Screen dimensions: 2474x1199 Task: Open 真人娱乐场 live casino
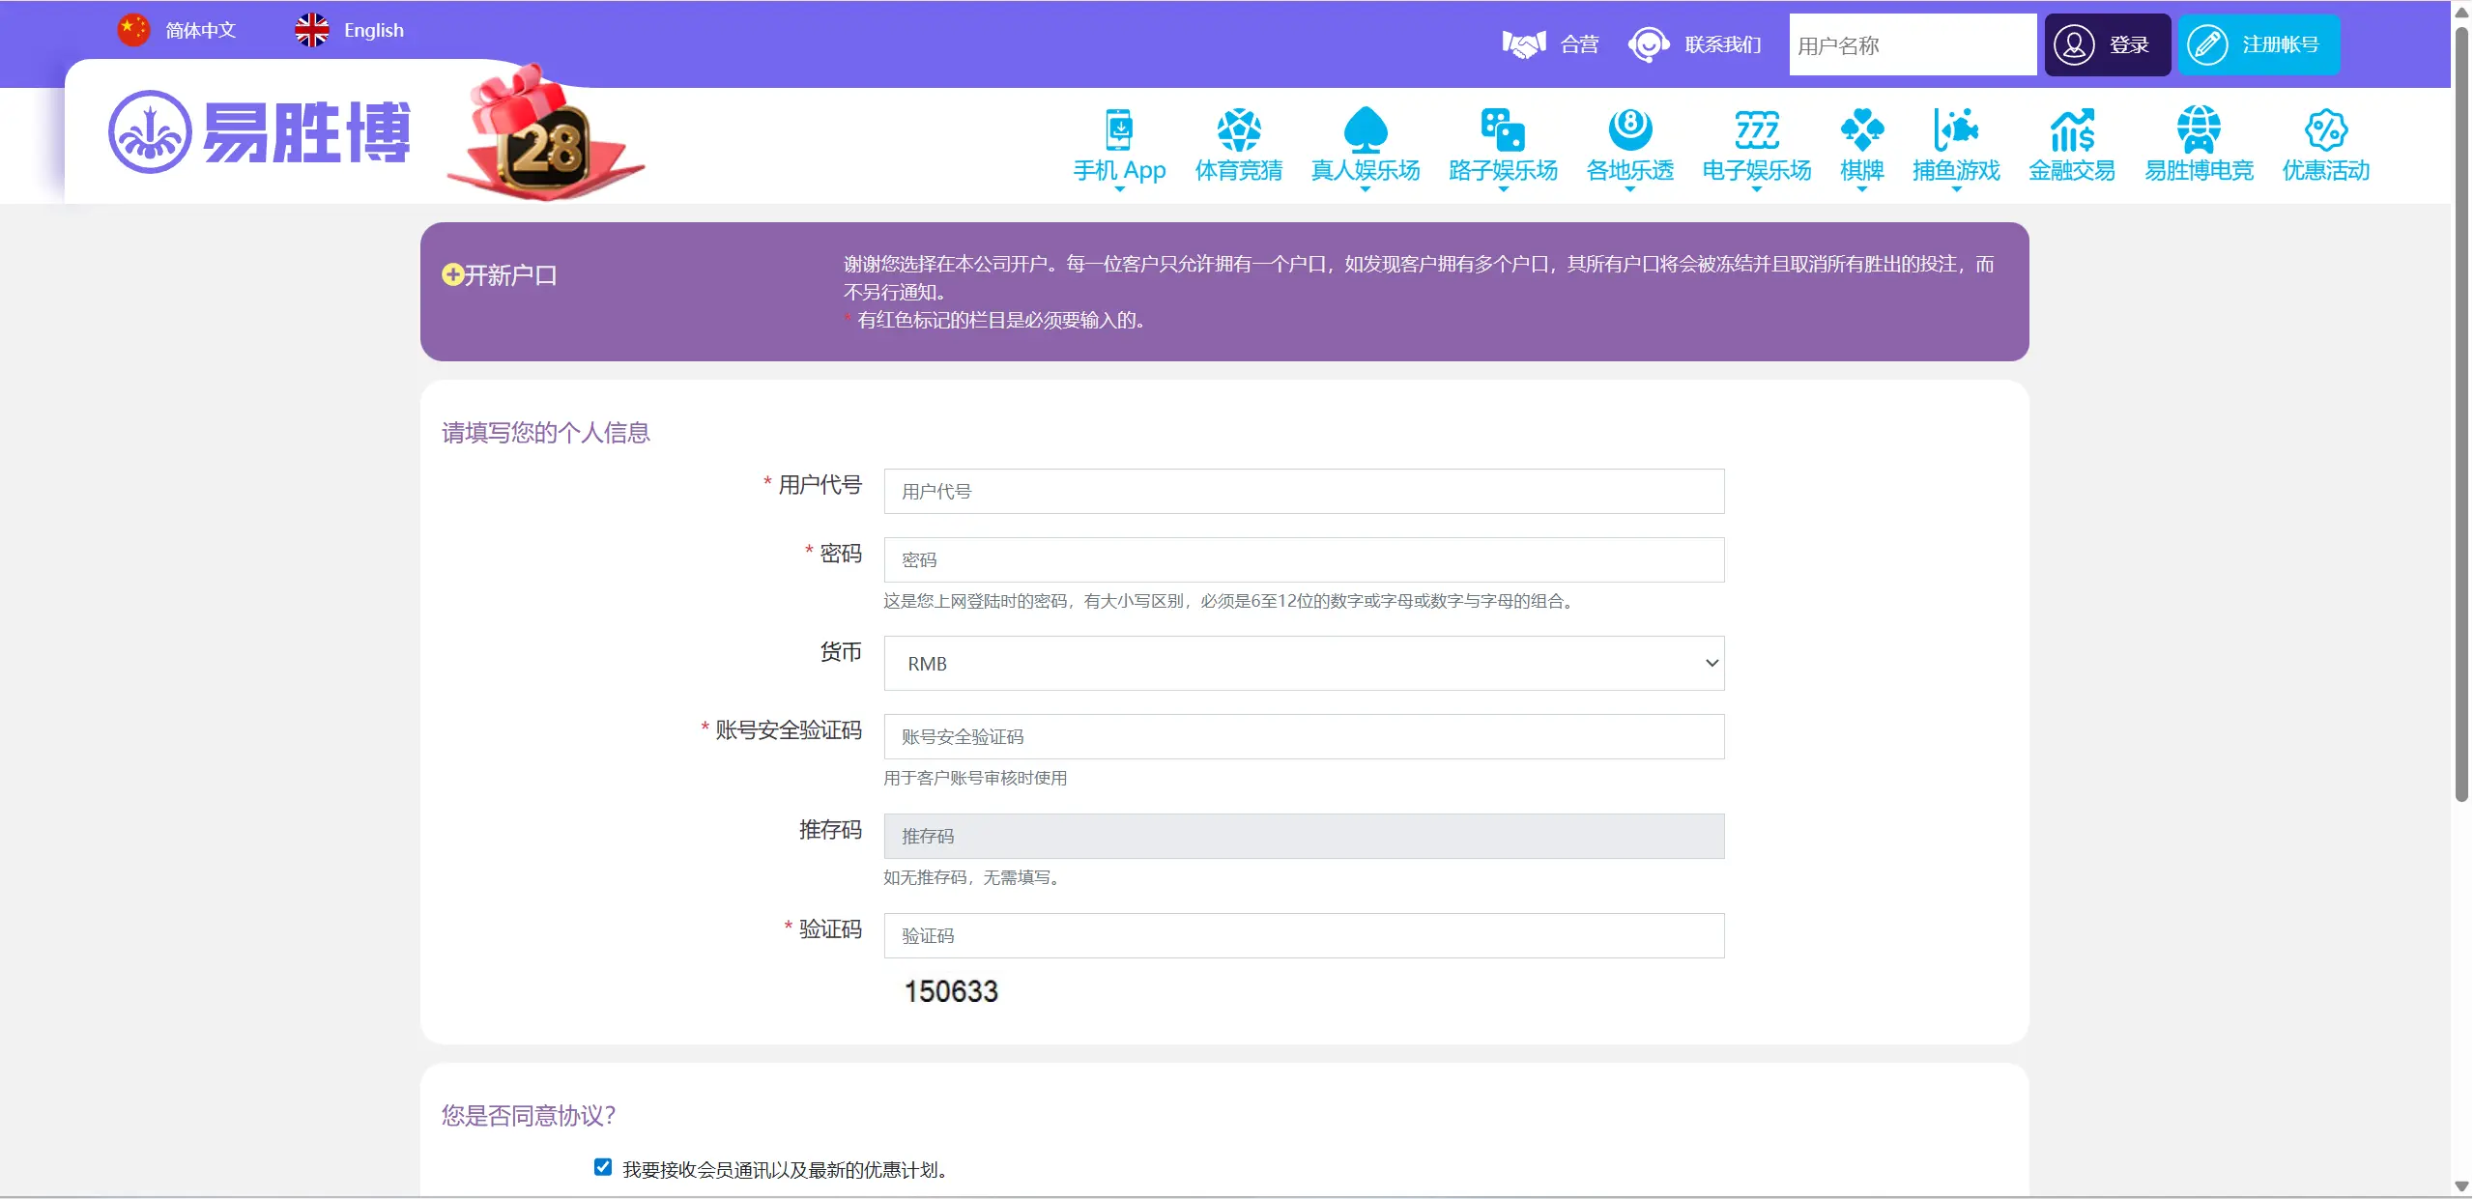[1364, 145]
